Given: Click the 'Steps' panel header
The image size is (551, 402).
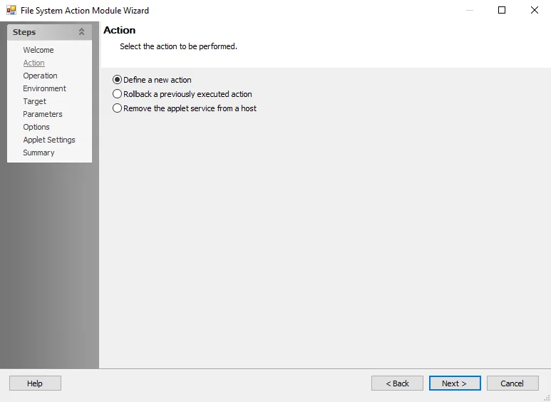Looking at the screenshot, I should coord(50,32).
